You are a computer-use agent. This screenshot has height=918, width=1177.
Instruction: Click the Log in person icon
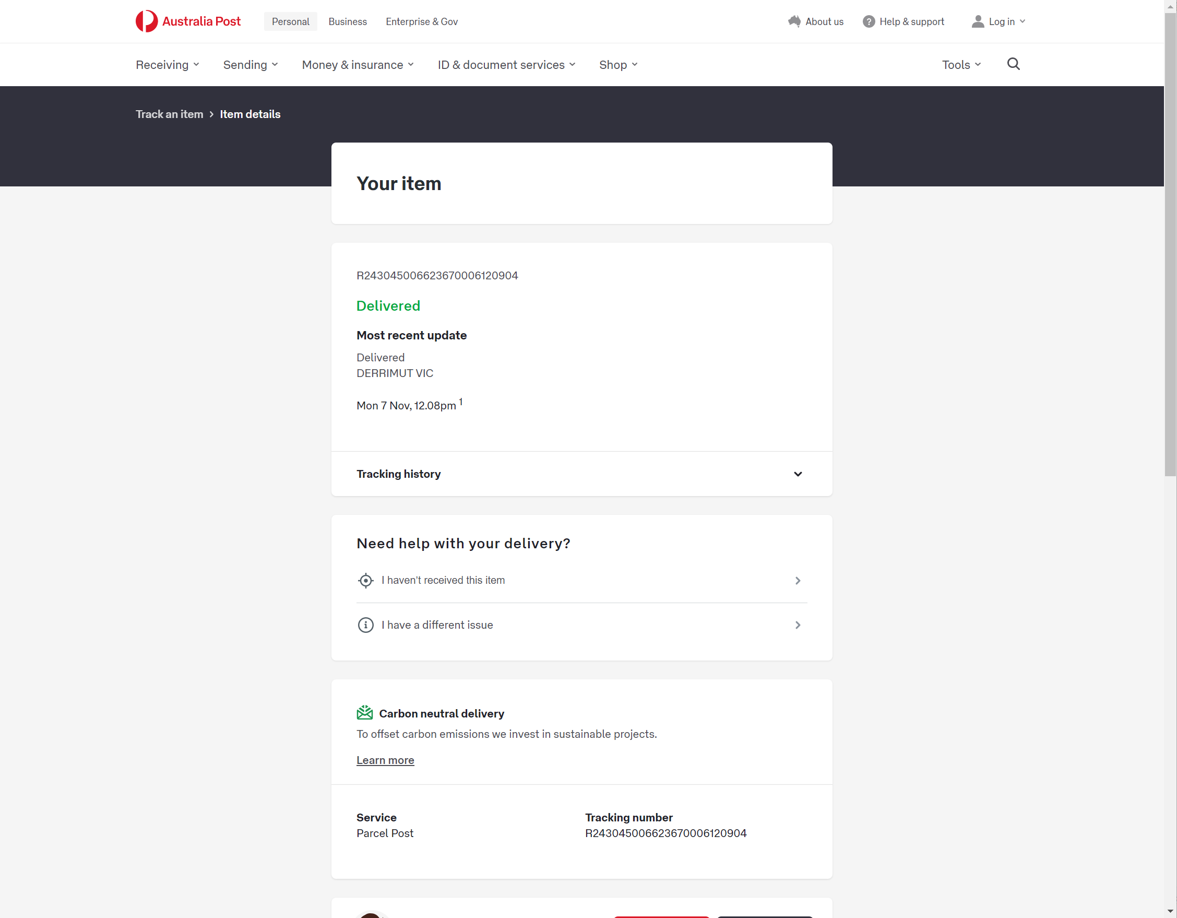click(x=977, y=21)
